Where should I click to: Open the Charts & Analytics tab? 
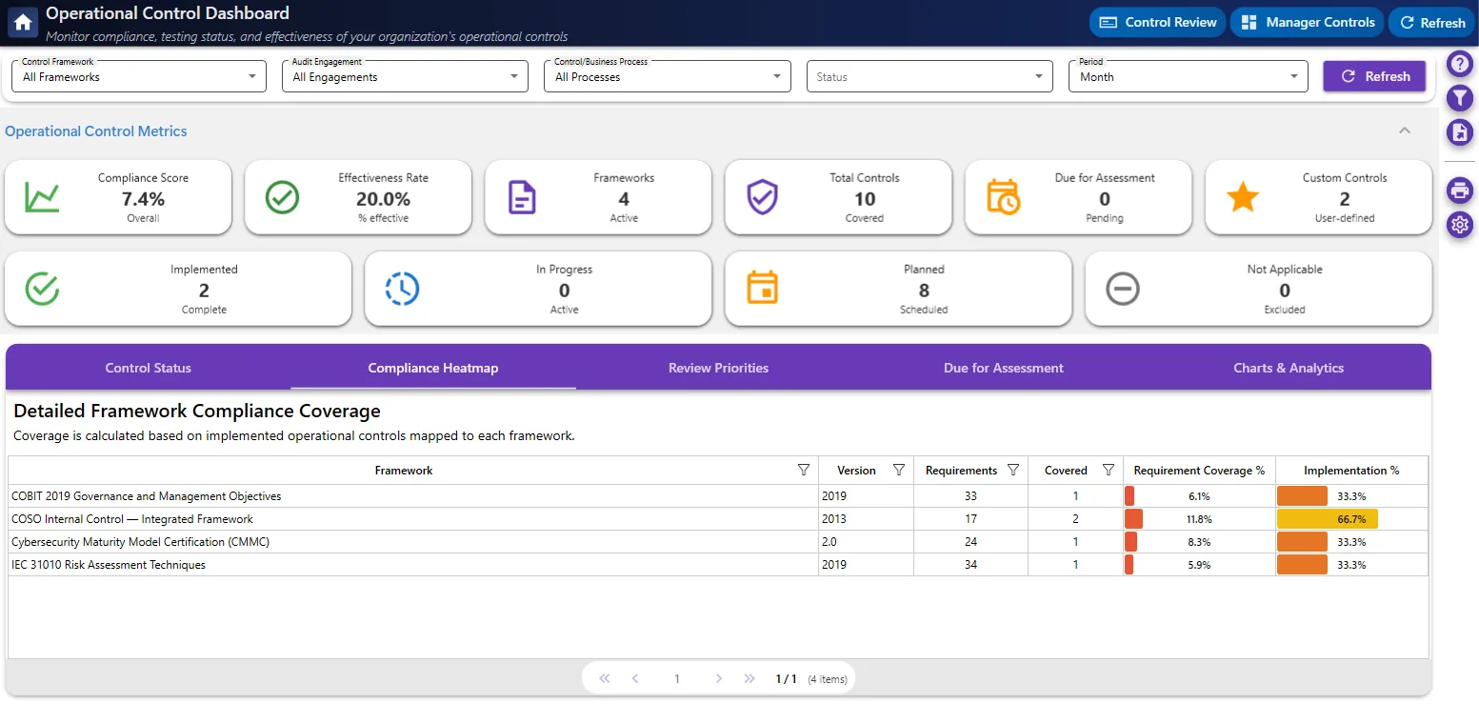(x=1289, y=368)
